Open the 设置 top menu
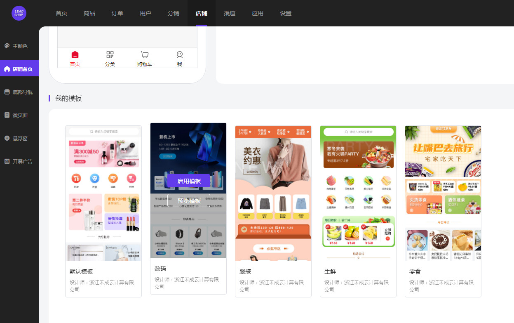This screenshot has width=514, height=323. point(286,13)
